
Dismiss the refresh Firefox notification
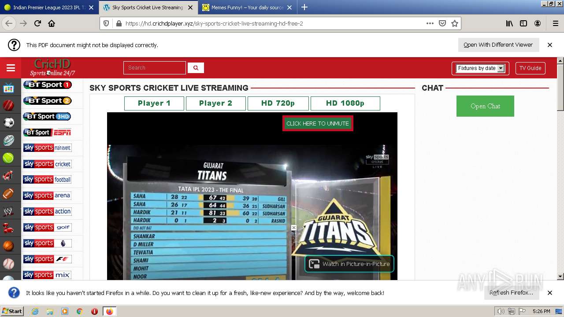point(550,293)
